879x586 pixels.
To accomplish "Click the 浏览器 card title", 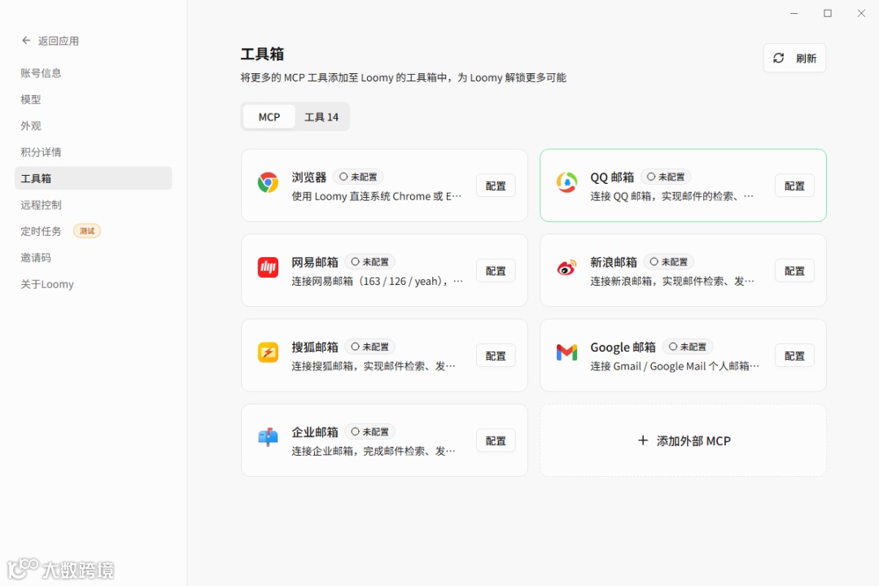I will (309, 177).
